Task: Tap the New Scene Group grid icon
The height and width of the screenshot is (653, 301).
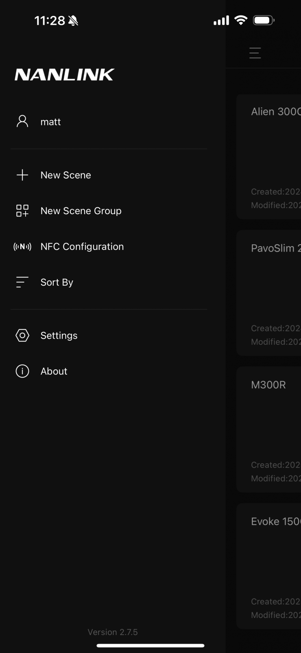Action: 22,211
